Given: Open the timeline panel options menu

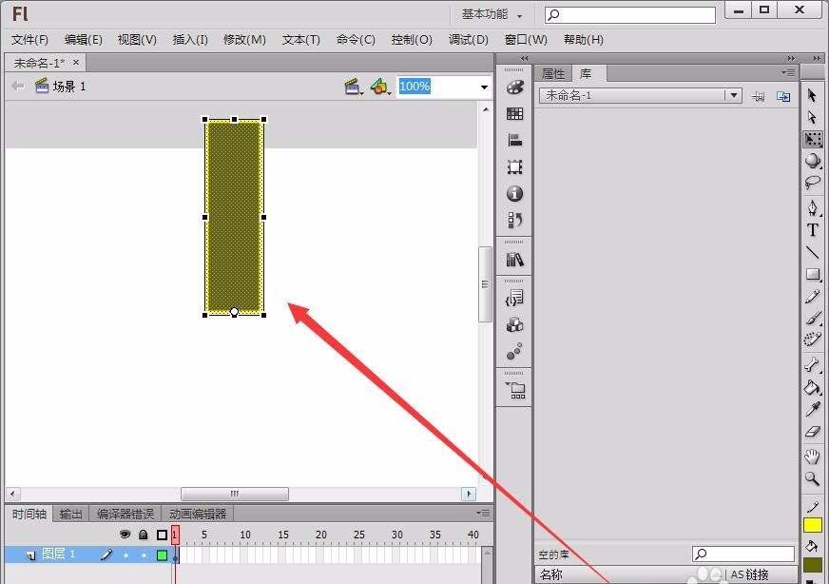Looking at the screenshot, I should [483, 513].
